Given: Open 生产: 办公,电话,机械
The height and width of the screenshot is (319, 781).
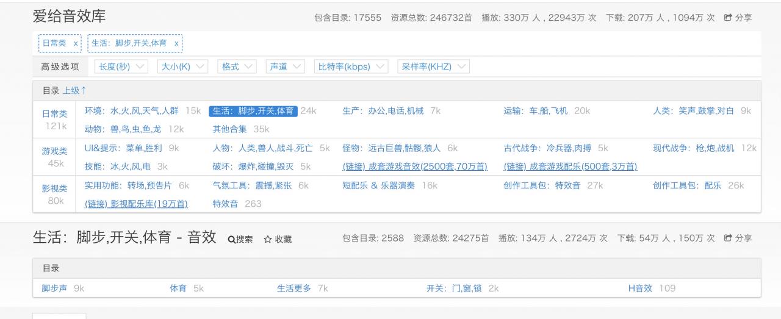Looking at the screenshot, I should (384, 111).
